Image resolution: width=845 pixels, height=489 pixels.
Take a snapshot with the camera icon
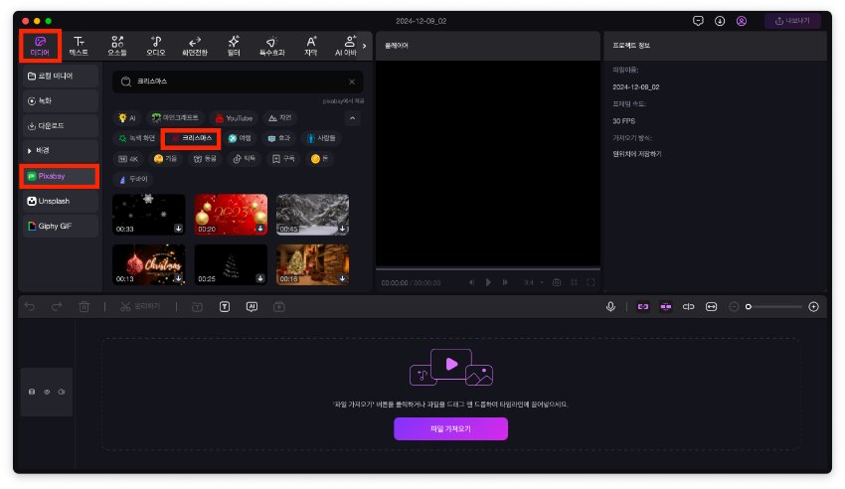557,282
